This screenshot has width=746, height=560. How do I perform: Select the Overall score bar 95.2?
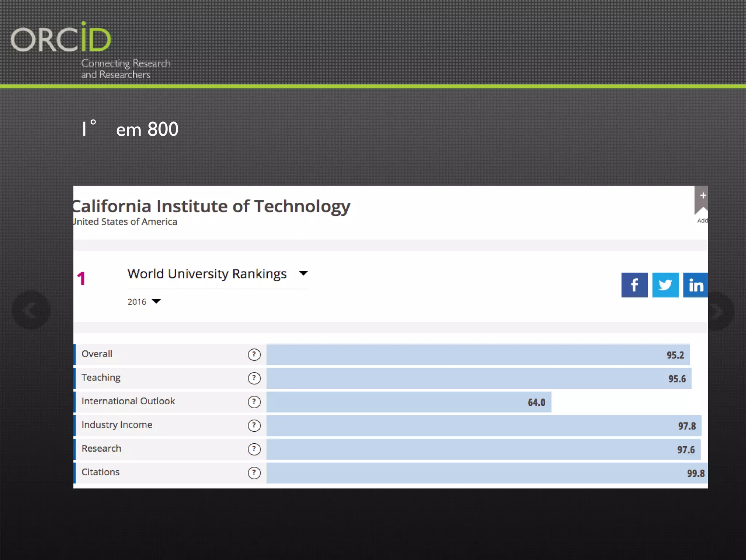click(478, 355)
